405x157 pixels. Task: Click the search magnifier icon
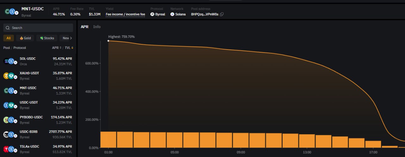(8, 28)
